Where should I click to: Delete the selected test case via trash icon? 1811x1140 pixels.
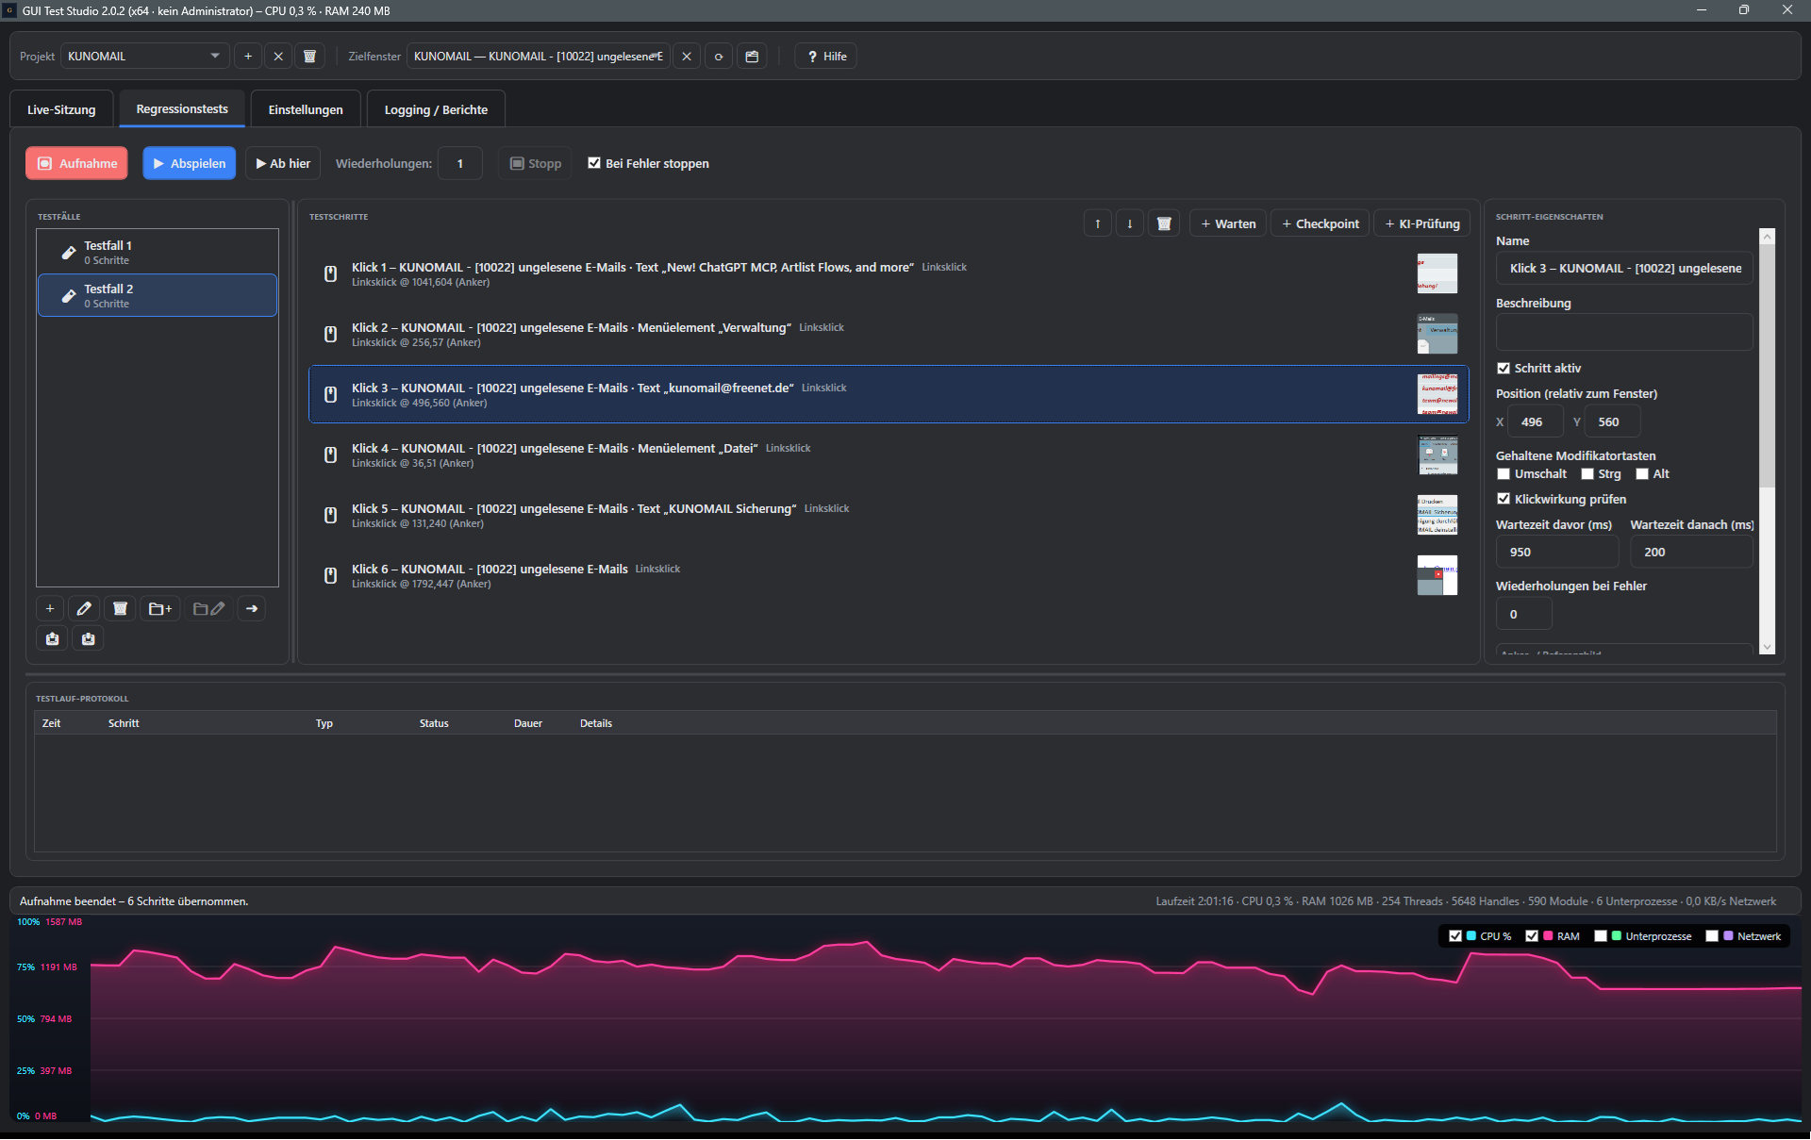click(120, 609)
